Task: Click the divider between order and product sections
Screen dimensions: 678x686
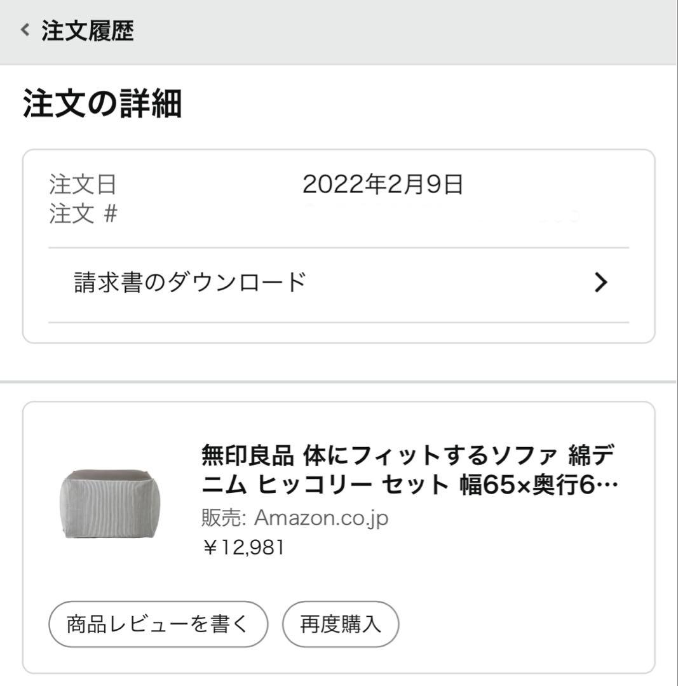Action: click(338, 382)
